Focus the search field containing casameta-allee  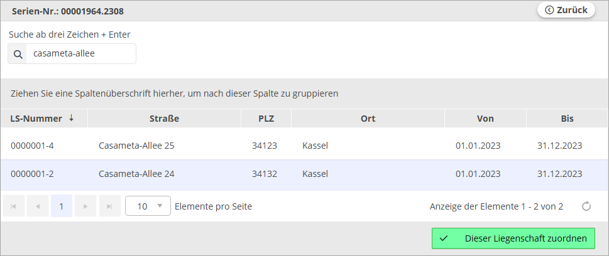pos(82,54)
